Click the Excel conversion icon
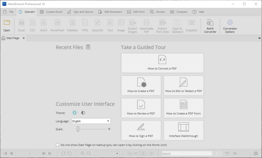262x158 pixels. pyautogui.click(x=21, y=22)
